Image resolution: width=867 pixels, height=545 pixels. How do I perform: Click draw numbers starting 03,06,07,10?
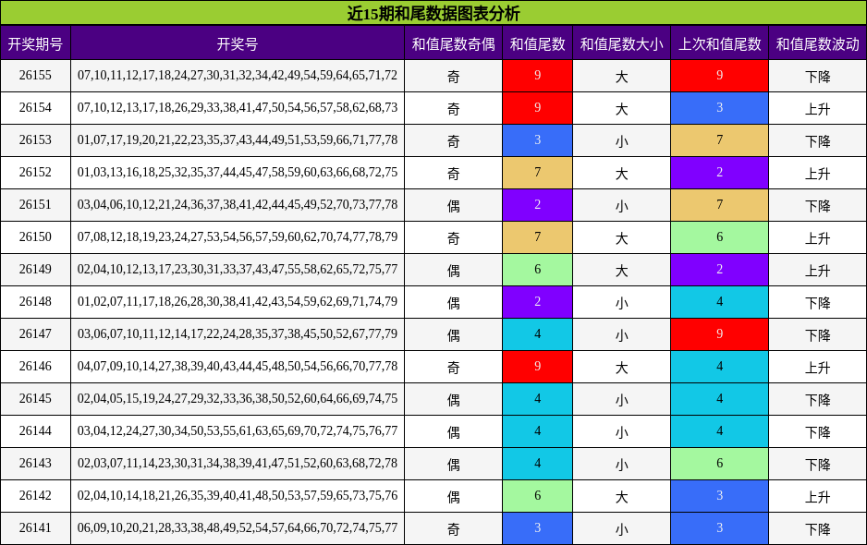[238, 333]
